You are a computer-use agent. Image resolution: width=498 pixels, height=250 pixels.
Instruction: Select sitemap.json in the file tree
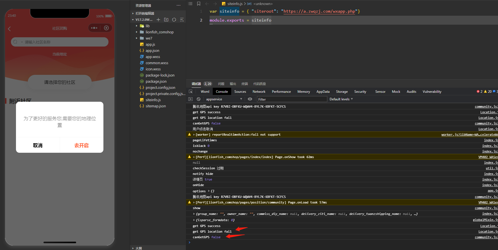[x=156, y=106]
